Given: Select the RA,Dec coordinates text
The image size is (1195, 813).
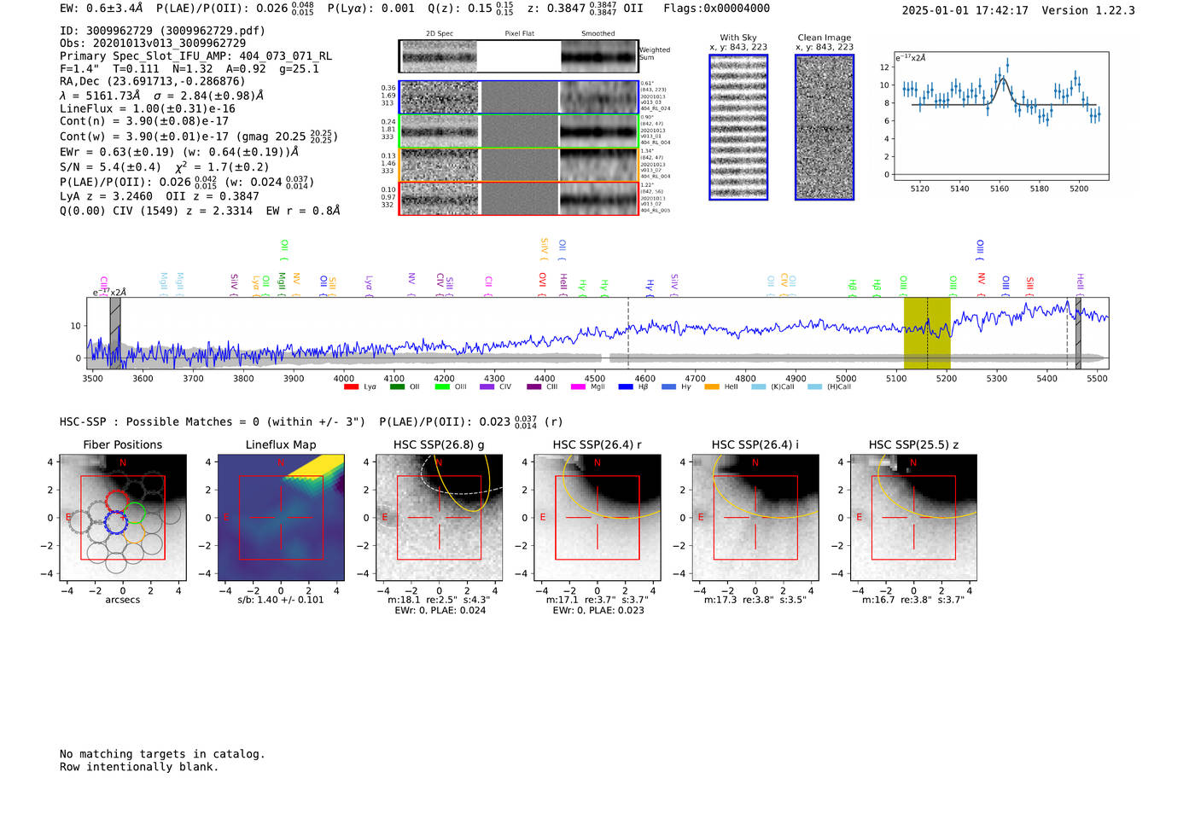Looking at the screenshot, I should (x=152, y=81).
